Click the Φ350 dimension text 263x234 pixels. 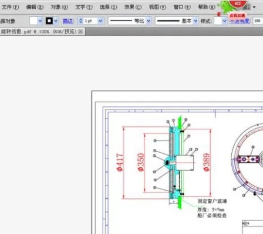(141, 162)
